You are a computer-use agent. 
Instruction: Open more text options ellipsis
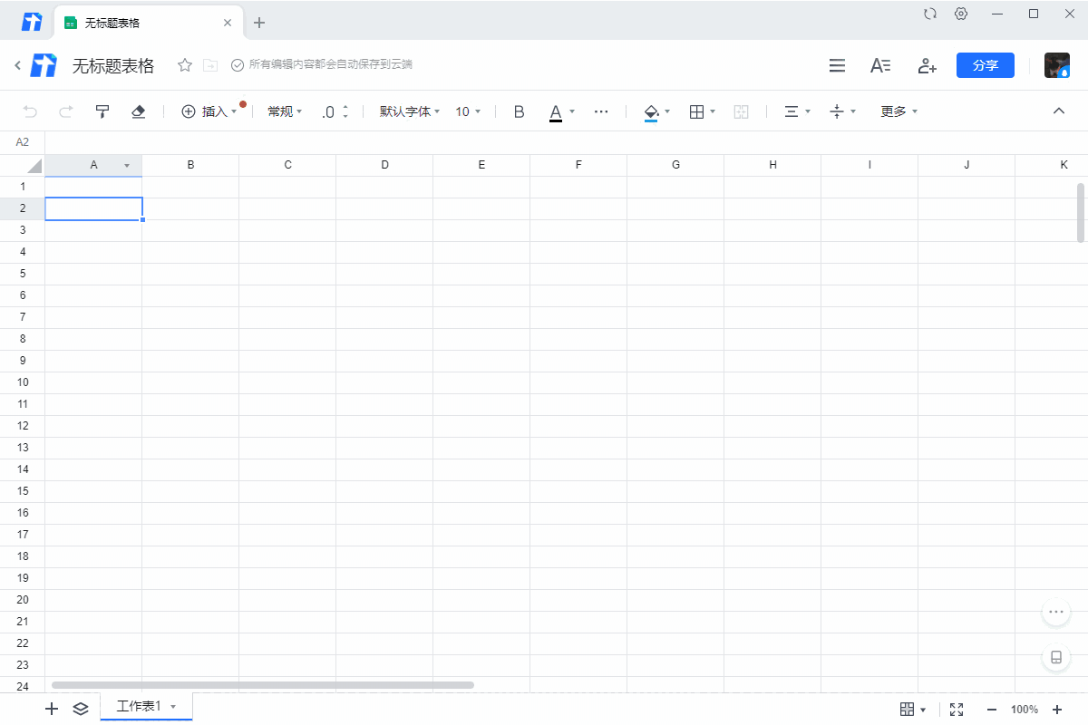click(x=601, y=111)
